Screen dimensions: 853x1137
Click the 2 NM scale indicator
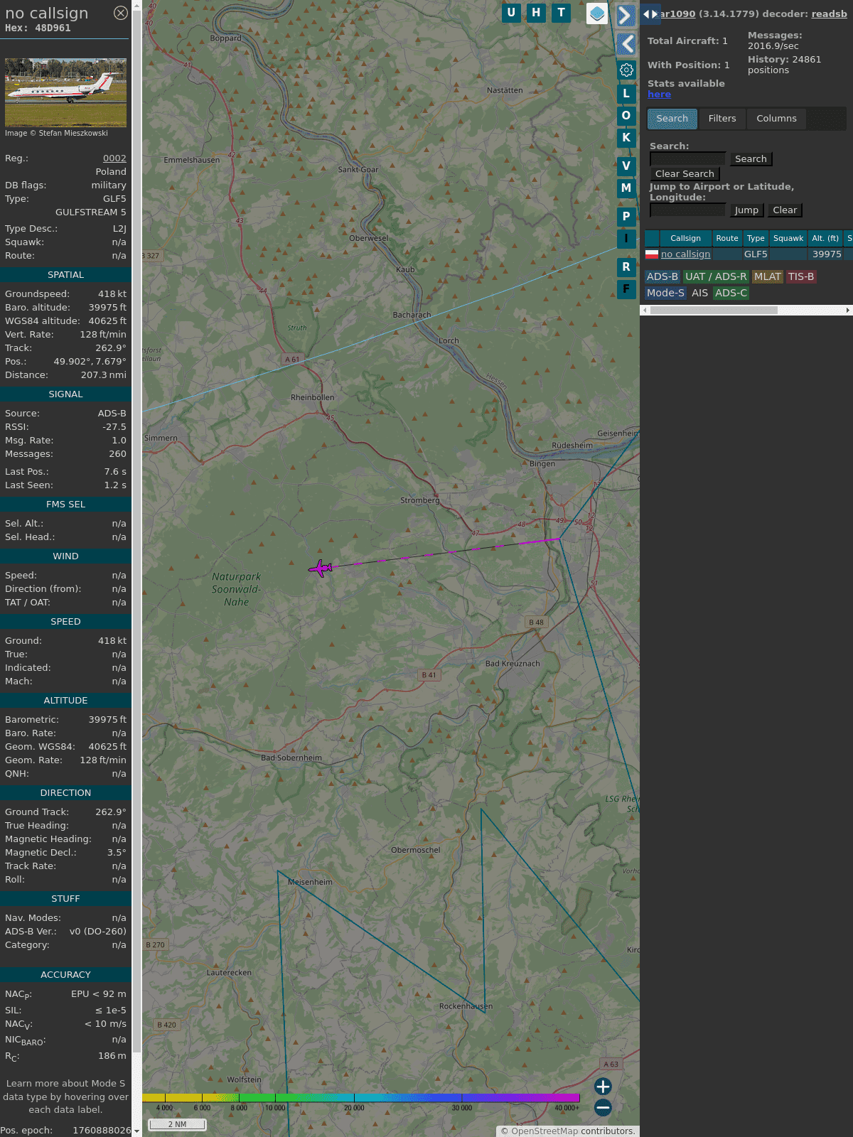(x=177, y=1124)
